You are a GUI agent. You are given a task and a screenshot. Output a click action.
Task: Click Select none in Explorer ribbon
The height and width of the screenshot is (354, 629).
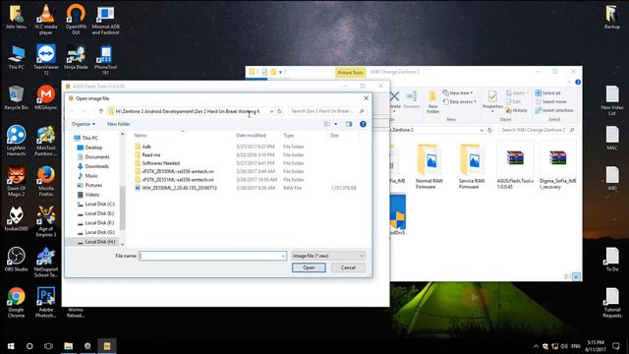click(550, 102)
